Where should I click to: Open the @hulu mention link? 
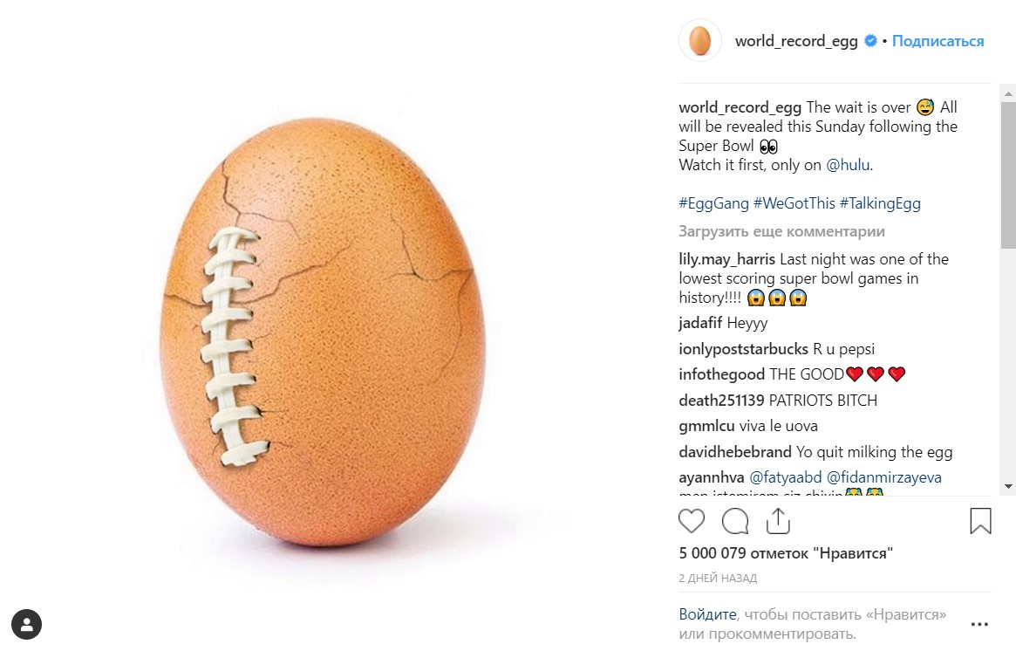(x=848, y=165)
